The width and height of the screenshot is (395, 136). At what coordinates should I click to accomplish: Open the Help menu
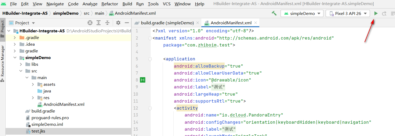(x=200, y=4)
